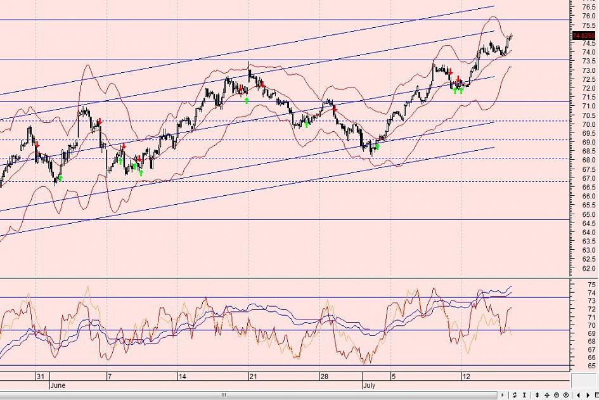Click the horizontal scrollbar's right arrow button

point(503,395)
